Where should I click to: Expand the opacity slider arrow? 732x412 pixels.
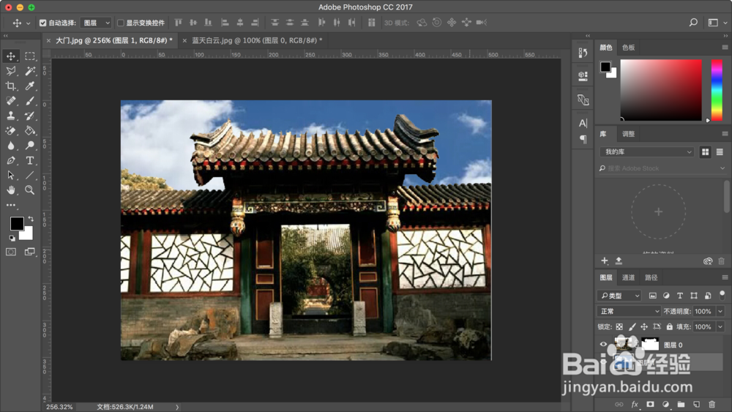pyautogui.click(x=720, y=311)
